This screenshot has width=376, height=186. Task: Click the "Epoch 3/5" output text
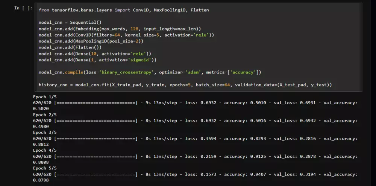tap(45, 133)
